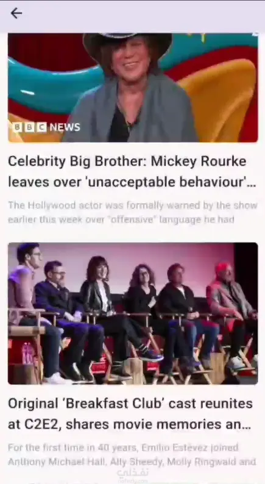Click the cowboy hat in the top photo

(x=127, y=44)
